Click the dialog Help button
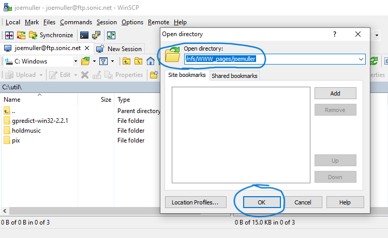The height and width of the screenshot is (238, 388). [345, 202]
